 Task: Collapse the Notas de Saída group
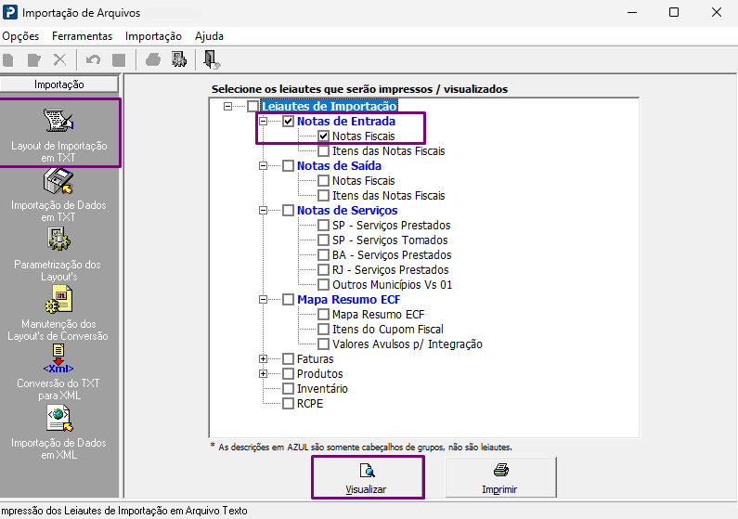coord(263,165)
